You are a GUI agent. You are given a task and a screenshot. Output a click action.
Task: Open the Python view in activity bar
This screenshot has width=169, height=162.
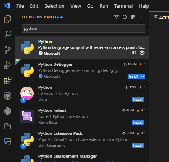click(x=8, y=111)
